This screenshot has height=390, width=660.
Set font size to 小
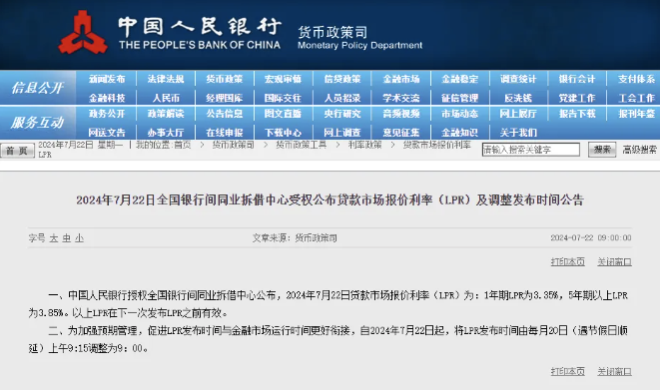coord(80,238)
